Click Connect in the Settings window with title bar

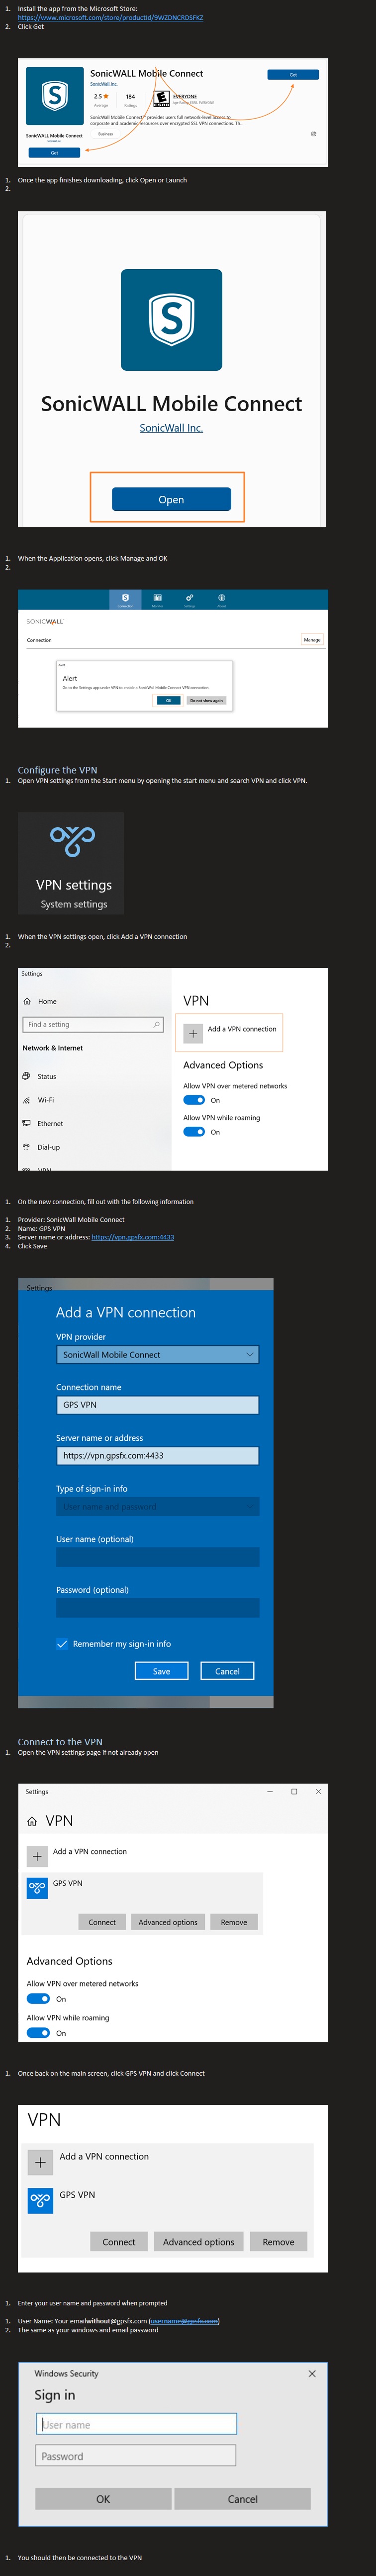[102, 1922]
